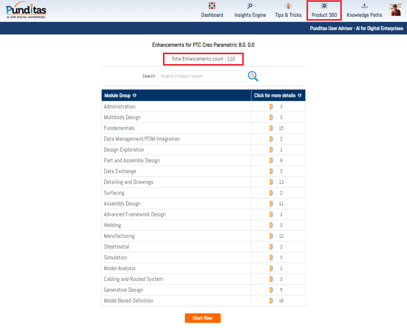Click the magnifier search icon
Viewport: 407px width, 328px height.
[x=253, y=76]
